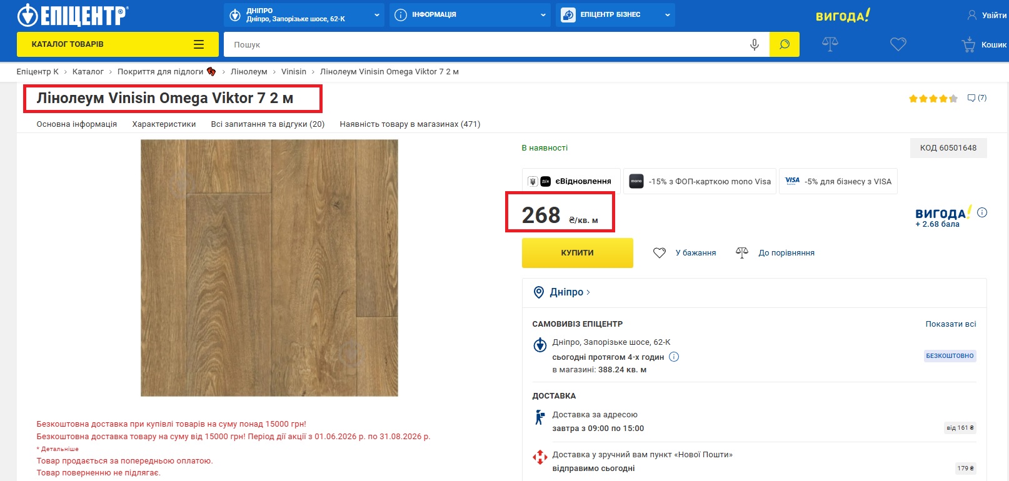Click the Nova Poshta delivery icon
Image resolution: width=1009 pixels, height=481 pixels.
(540, 457)
